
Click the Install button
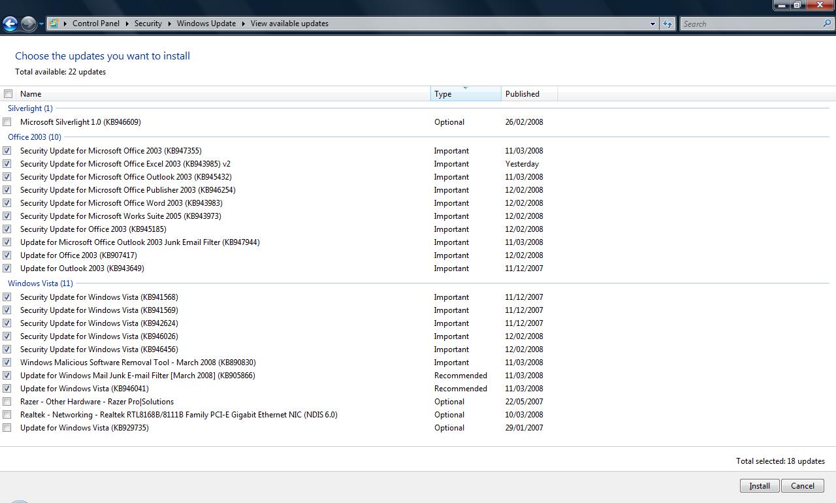coord(760,486)
